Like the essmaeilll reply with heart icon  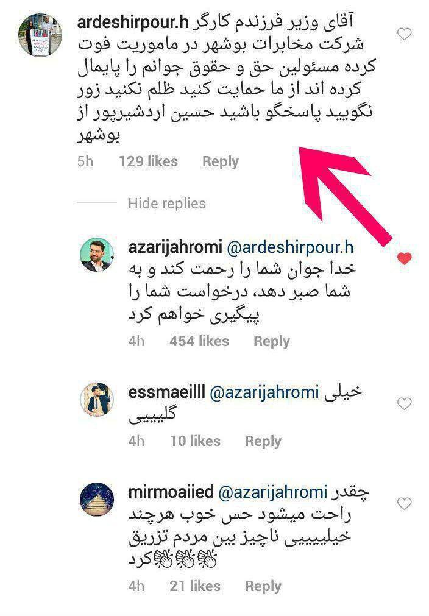pyautogui.click(x=404, y=403)
